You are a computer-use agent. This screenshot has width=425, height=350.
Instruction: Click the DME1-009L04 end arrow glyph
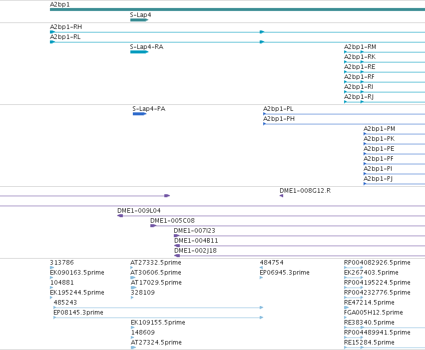pyautogui.click(x=120, y=216)
